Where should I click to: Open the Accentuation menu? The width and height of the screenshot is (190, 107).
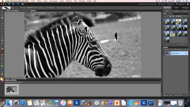[x=53, y=1]
